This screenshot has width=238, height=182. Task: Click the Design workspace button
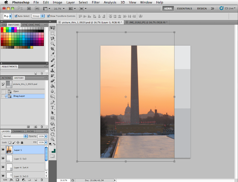pos(202,8)
